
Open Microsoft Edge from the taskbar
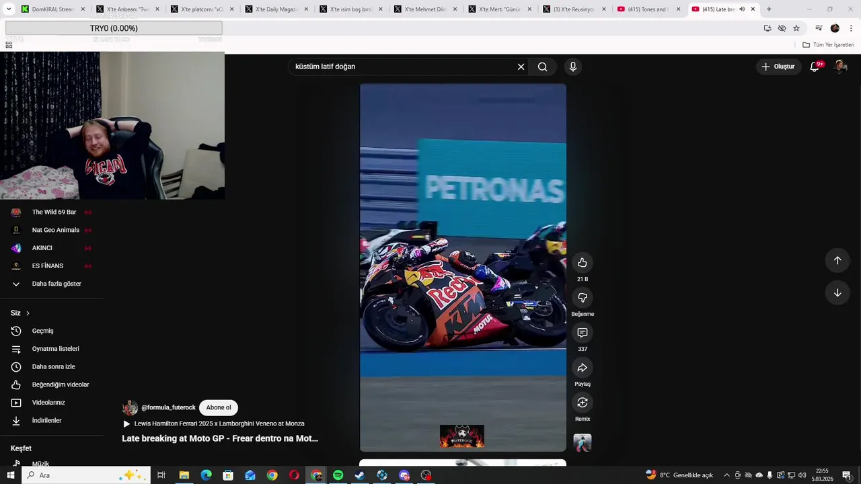pyautogui.click(x=207, y=475)
